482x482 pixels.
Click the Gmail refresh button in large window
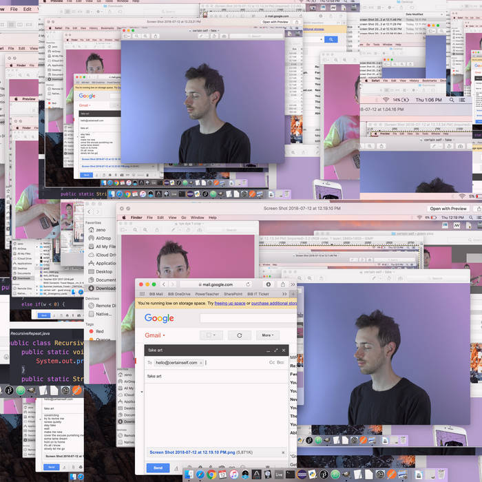click(239, 335)
